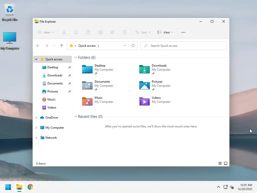Open the See more three-dots menu
The height and width of the screenshot is (193, 257).
183,32
